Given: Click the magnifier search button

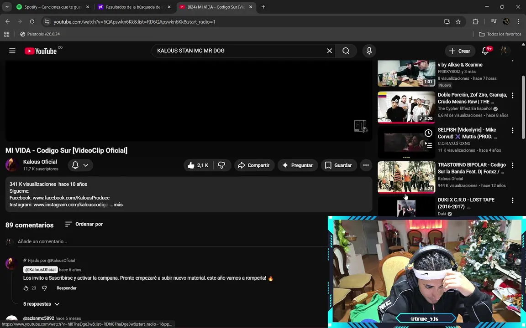Looking at the screenshot, I should pyautogui.click(x=346, y=51).
